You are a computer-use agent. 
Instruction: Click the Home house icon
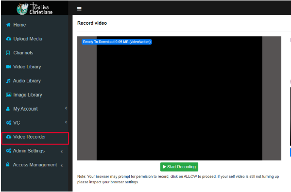(8, 25)
